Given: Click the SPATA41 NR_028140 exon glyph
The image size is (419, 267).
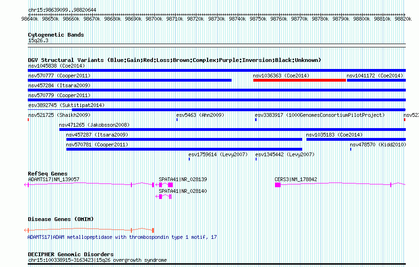Looking at the screenshot, I should [x=163, y=197].
